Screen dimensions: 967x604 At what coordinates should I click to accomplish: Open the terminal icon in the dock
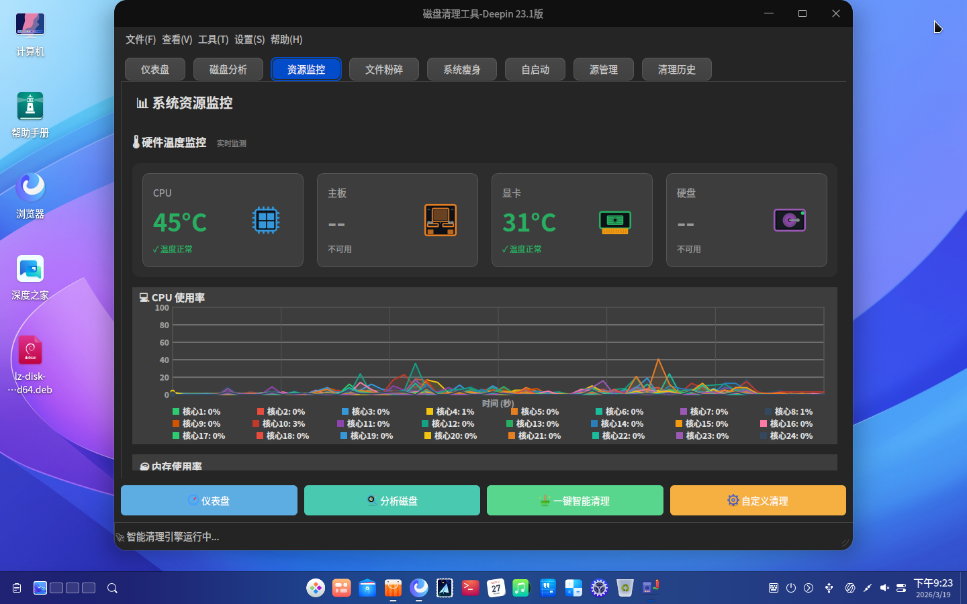pos(470,588)
